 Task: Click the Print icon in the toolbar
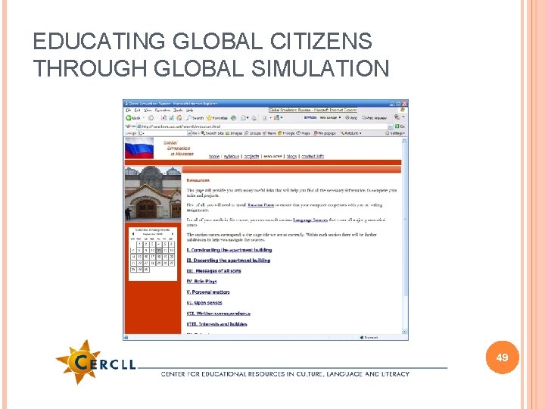tap(254, 118)
